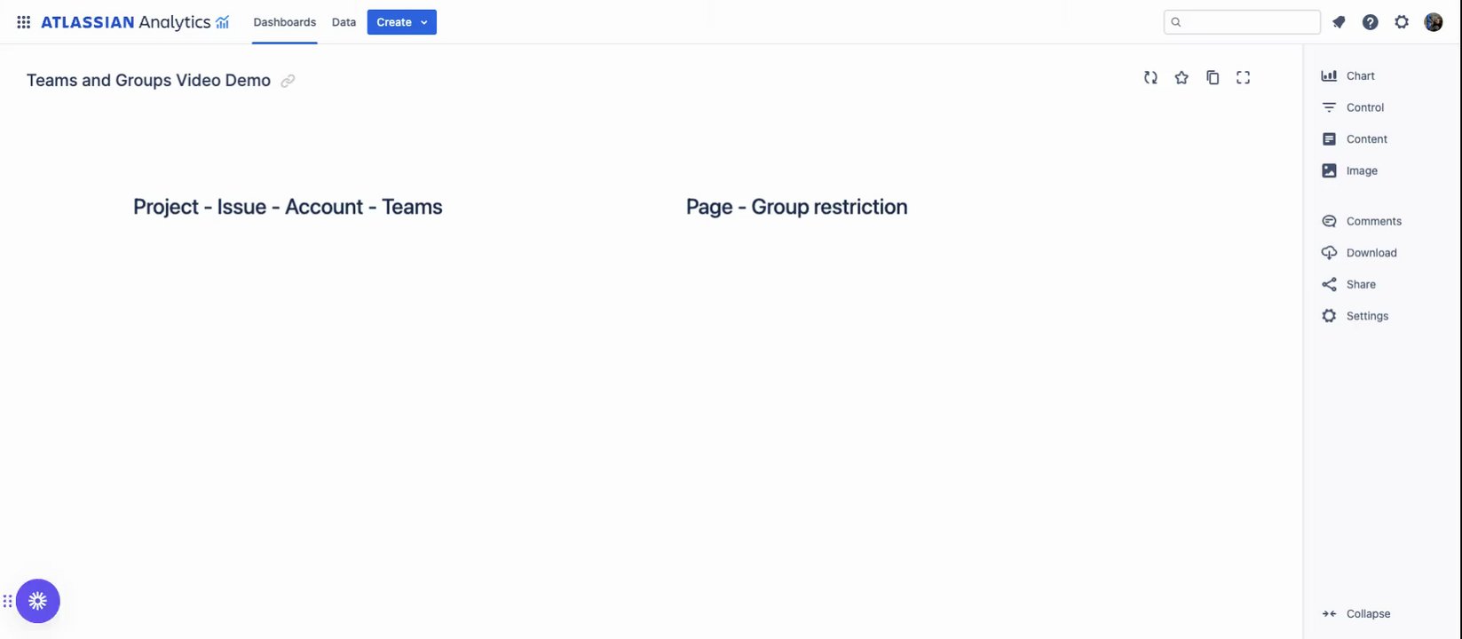Star this dashboard as favorite

tap(1181, 78)
